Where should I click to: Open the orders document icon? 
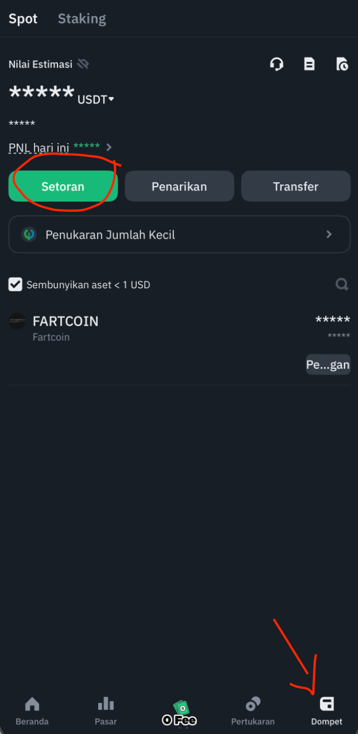click(309, 64)
